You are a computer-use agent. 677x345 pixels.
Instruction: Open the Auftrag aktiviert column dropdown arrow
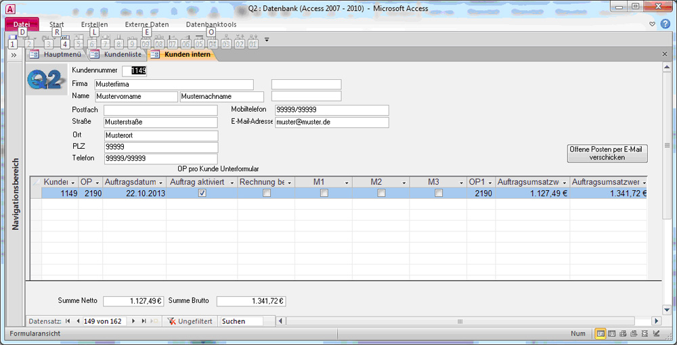[232, 183]
